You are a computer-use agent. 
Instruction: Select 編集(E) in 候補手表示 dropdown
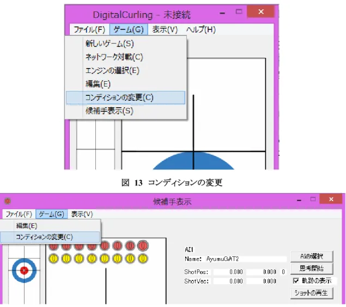(50, 226)
